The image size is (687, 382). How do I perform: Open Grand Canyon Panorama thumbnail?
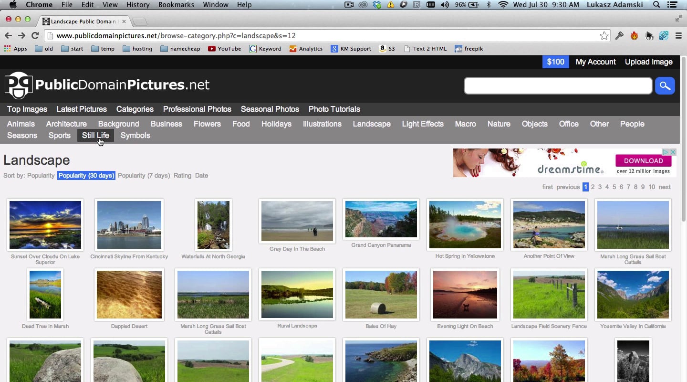point(381,219)
